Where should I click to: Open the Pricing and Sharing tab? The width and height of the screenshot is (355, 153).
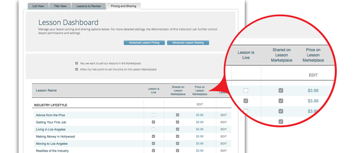pos(123,6)
